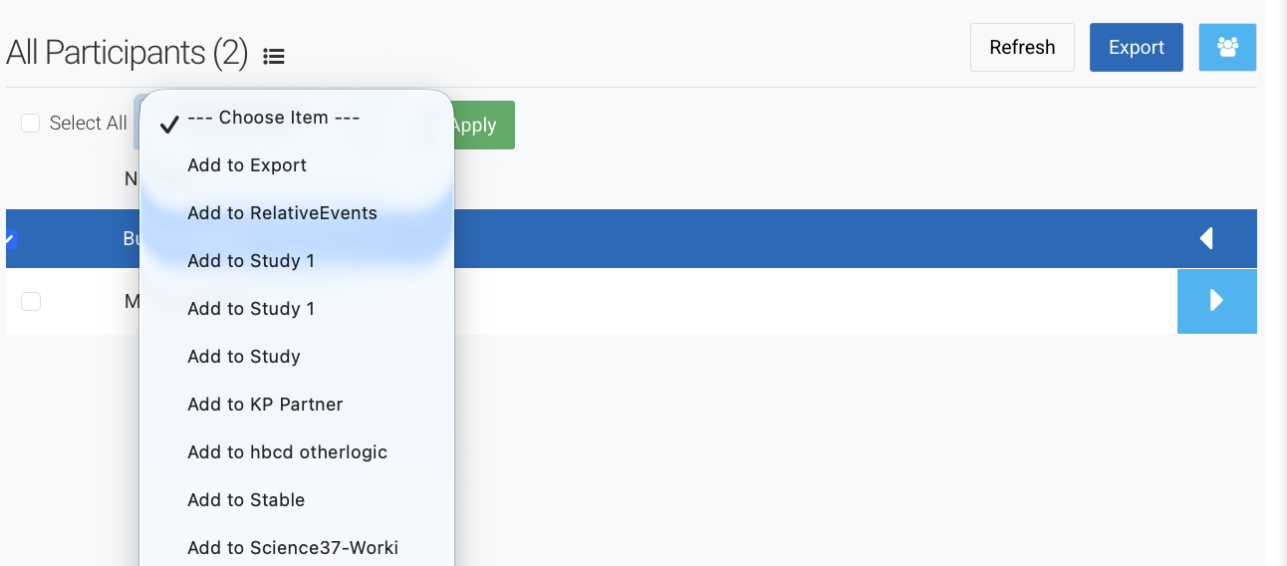Viewport: 1287px width, 566px height.
Task: Open the users group icon button
Action: pyautogui.click(x=1227, y=47)
